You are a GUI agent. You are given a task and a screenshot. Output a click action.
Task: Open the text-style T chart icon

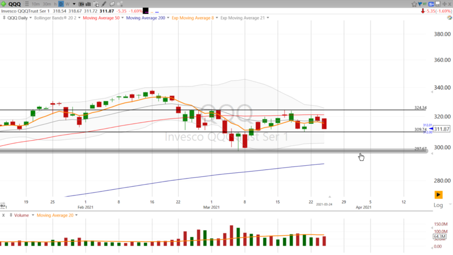(x=82, y=4)
